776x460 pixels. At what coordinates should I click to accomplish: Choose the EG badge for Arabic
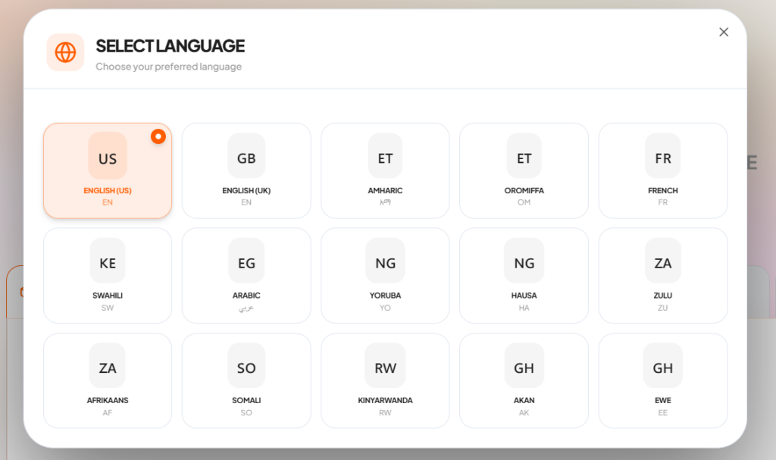(246, 261)
